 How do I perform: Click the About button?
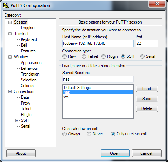coord(21,153)
